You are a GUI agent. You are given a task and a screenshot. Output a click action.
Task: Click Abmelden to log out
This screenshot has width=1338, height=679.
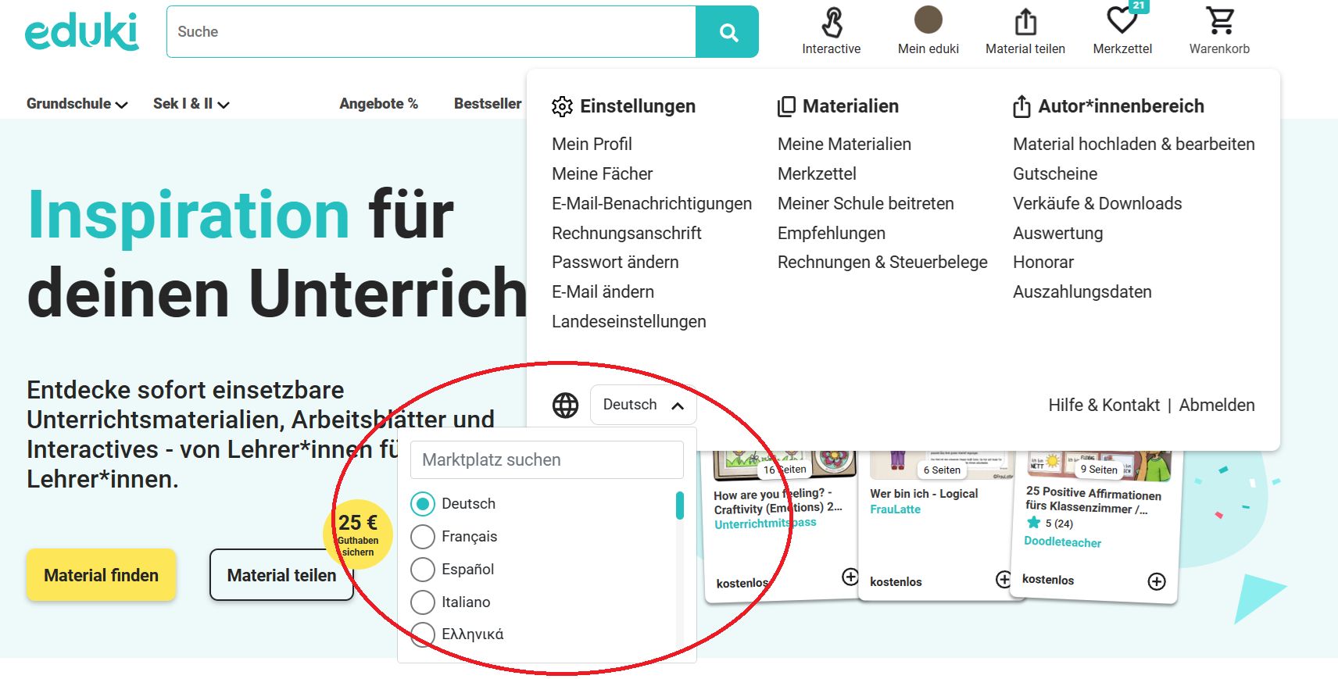click(1217, 406)
